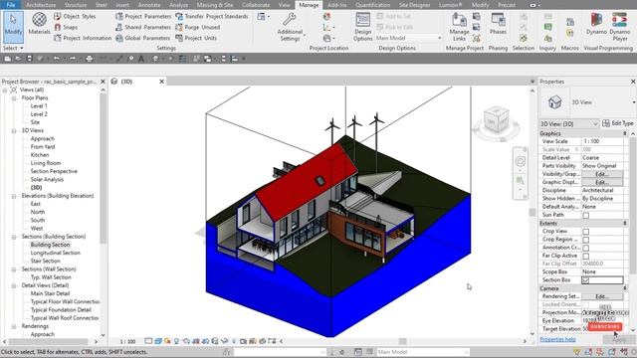Open the Materials browser

click(x=39, y=24)
